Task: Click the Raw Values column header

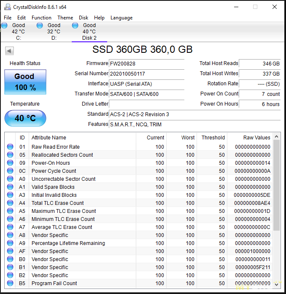Action: [250, 138]
